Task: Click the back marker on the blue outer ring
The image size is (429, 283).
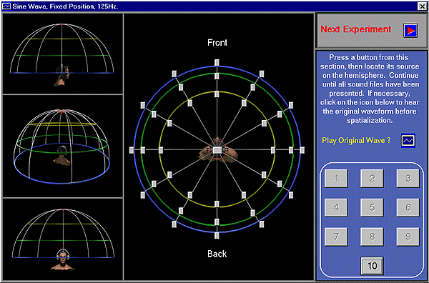Action: pos(217,235)
